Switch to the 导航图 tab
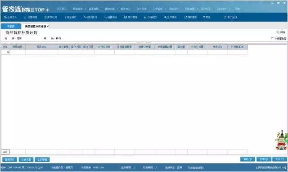The width and height of the screenshot is (288, 172). tap(11, 26)
